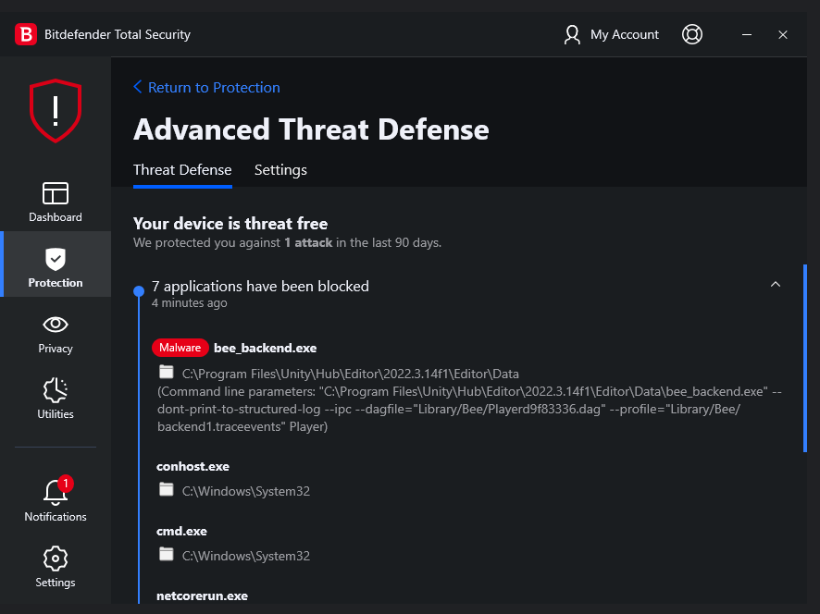Click the red shield alert status icon
820x614 pixels.
(56, 110)
